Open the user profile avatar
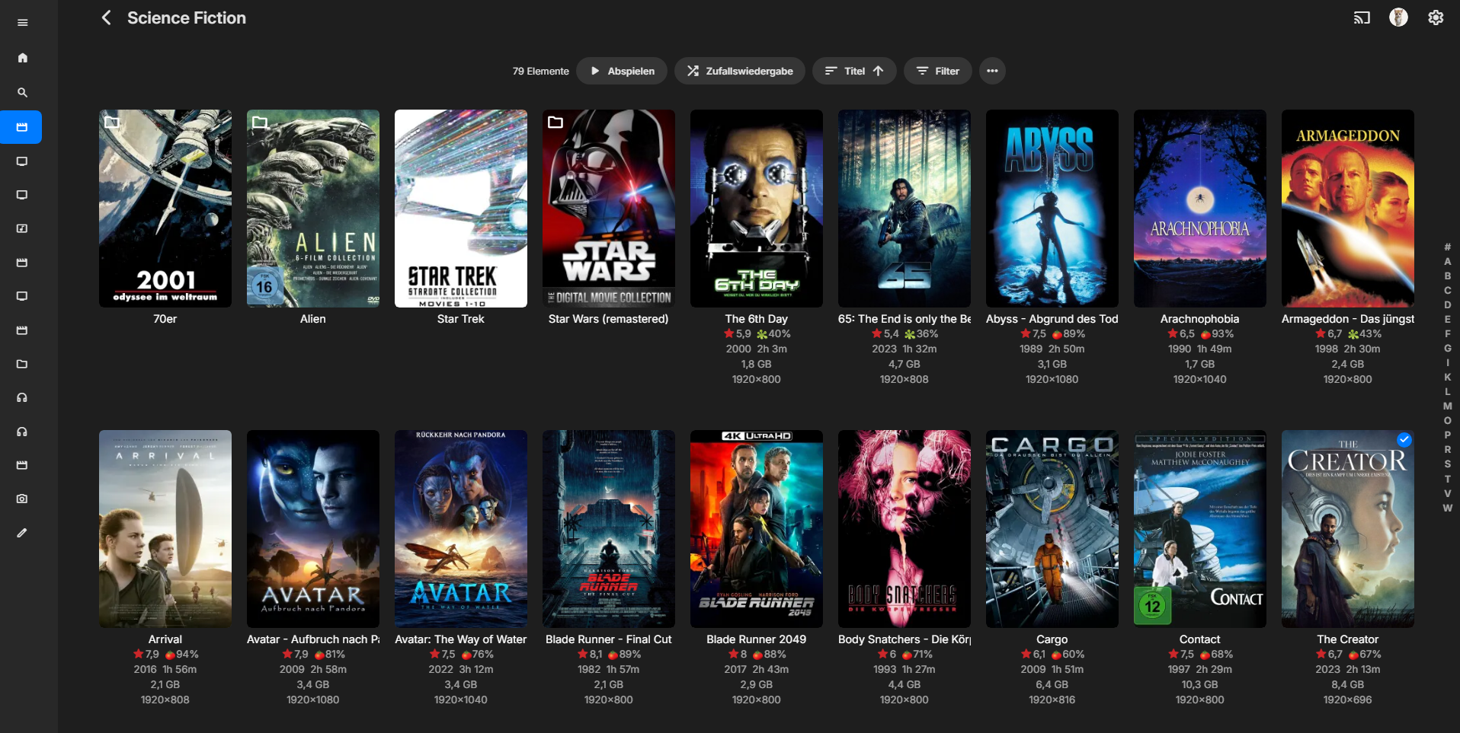1460x733 pixels. coord(1398,18)
